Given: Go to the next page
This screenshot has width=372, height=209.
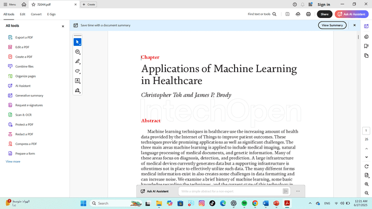Looking at the screenshot, I should (x=366, y=157).
